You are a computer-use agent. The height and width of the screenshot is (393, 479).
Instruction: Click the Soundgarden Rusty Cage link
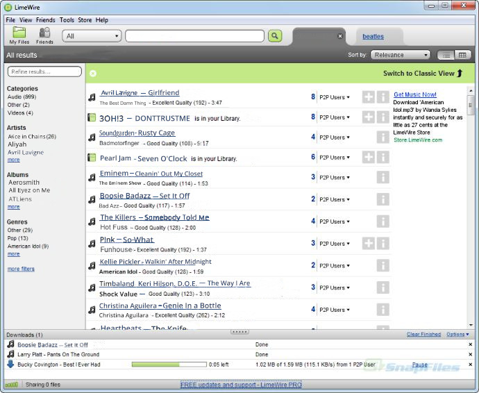click(x=137, y=133)
